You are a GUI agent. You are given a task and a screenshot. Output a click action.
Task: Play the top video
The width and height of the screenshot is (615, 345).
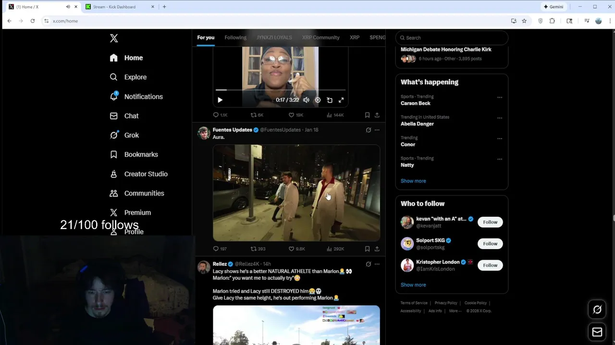tap(220, 100)
